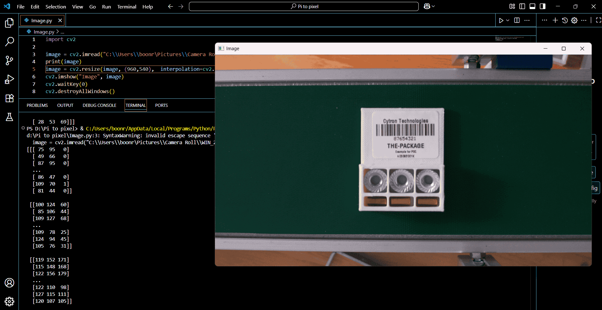Open the Customize Layout dropdown
The width and height of the screenshot is (602, 310).
[x=512, y=6]
